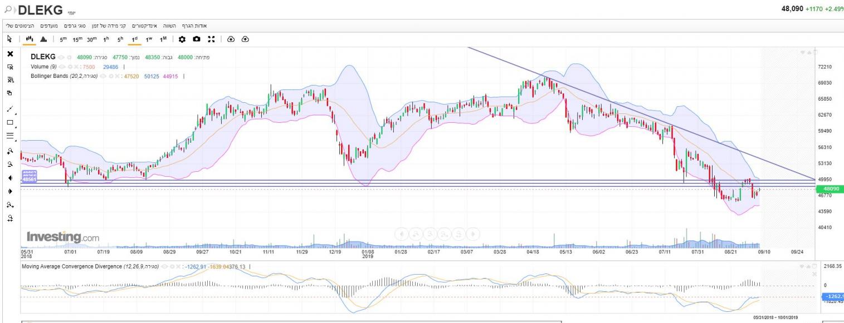Open chart settings gear icon

(182, 39)
